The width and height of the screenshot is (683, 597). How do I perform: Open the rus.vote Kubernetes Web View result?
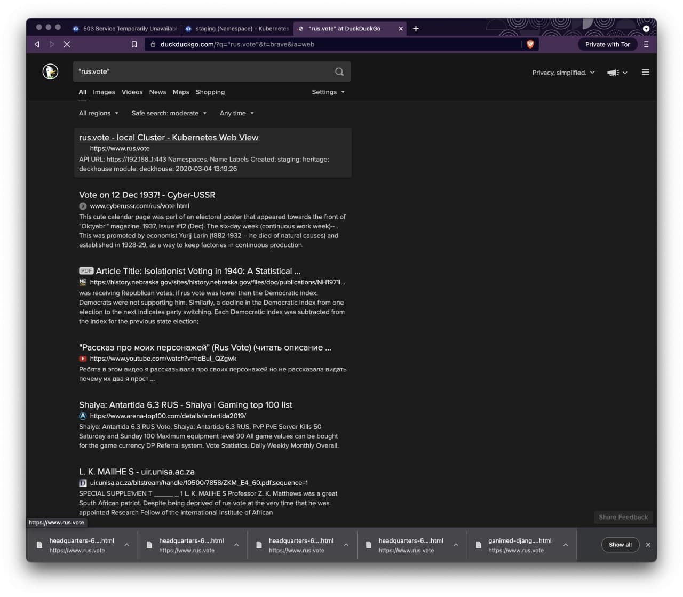169,137
